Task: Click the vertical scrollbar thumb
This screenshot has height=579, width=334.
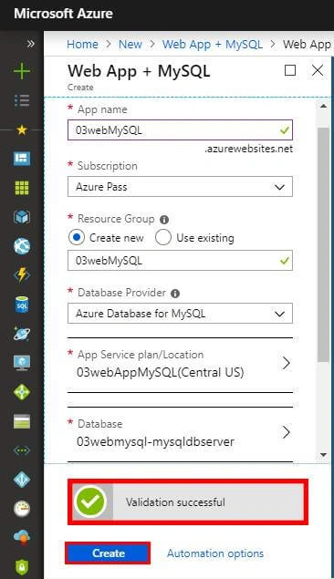Action: tap(323, 245)
